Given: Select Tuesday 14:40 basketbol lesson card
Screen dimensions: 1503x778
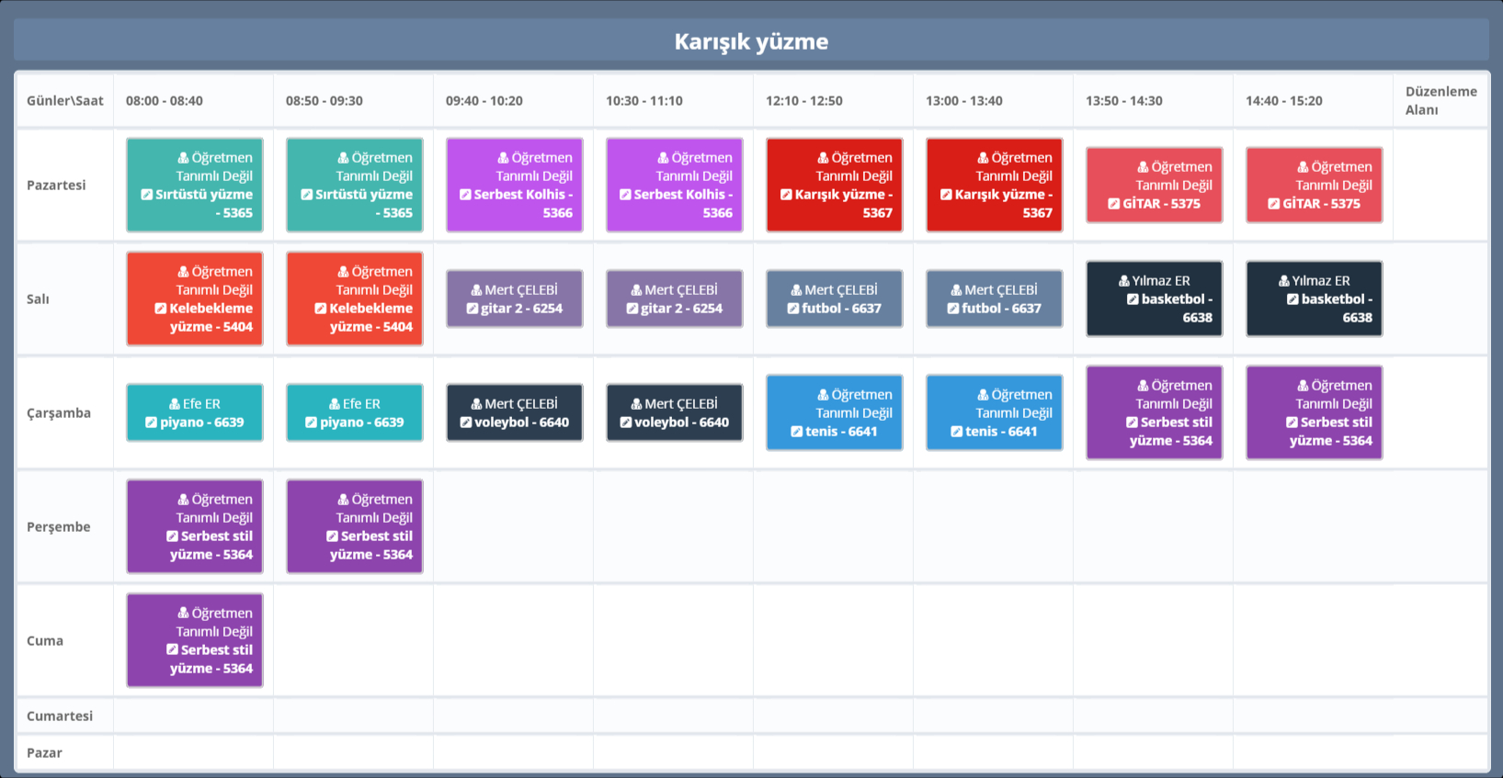Looking at the screenshot, I should click(1314, 299).
